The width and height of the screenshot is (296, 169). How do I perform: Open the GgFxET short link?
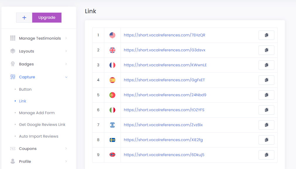pos(164,80)
